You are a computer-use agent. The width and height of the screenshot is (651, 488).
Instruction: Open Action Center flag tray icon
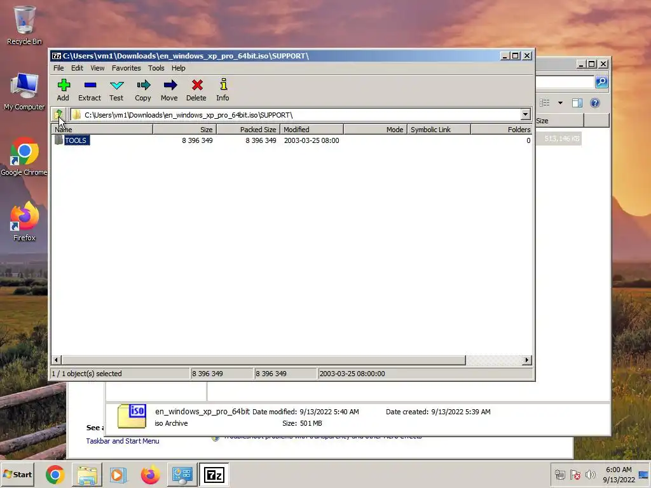(x=575, y=475)
